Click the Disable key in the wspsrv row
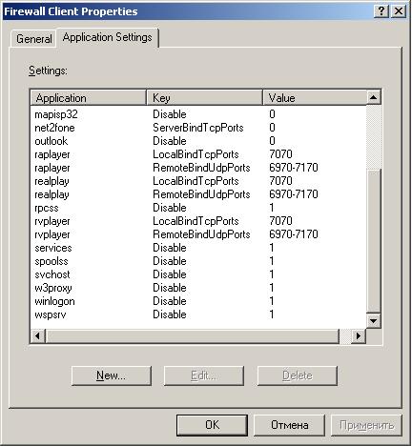Image resolution: width=412 pixels, height=446 pixels. pyautogui.click(x=170, y=314)
